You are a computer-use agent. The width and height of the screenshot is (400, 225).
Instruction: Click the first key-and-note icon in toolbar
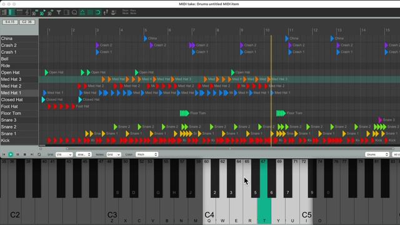pos(35,12)
